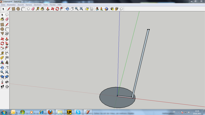Screen dimensions: 205x115
Task: Select the Polygon tool in left toolbar
Action: pos(2,33)
